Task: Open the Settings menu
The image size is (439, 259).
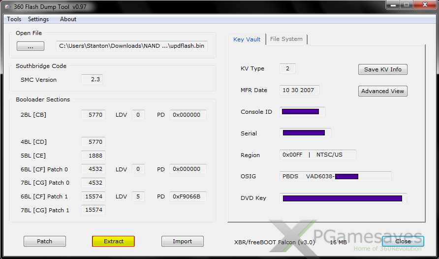Action: 38,19
